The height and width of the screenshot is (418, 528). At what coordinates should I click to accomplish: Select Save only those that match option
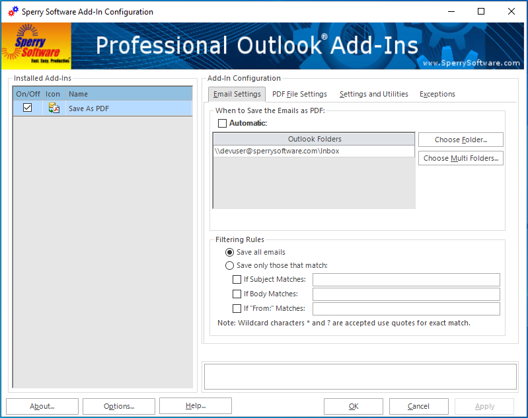point(229,266)
